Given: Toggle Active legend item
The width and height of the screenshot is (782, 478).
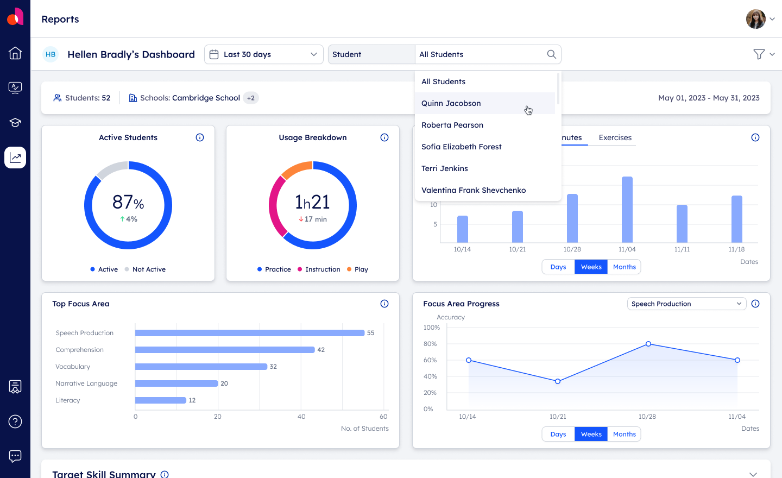Looking at the screenshot, I should click(x=104, y=269).
